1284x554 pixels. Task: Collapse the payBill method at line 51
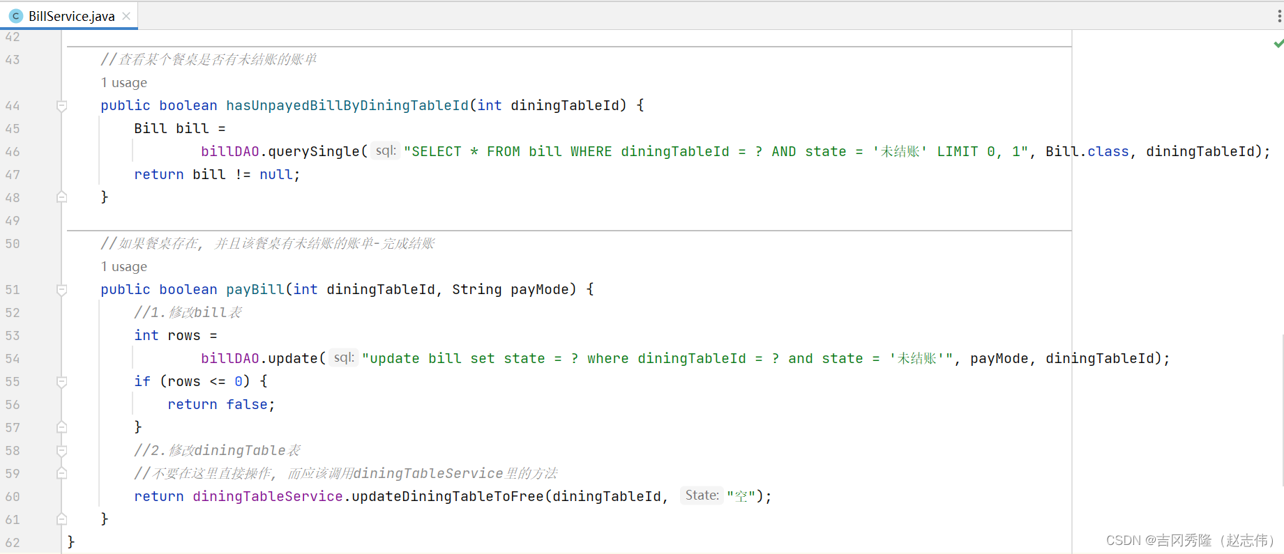pos(61,290)
